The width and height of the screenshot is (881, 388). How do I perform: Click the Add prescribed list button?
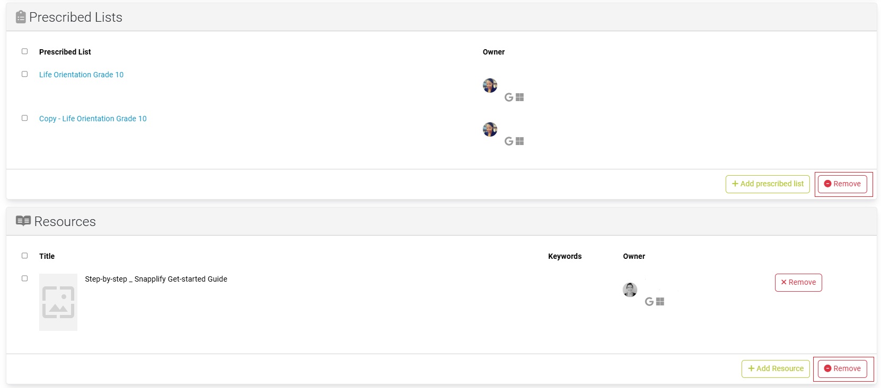[767, 184]
